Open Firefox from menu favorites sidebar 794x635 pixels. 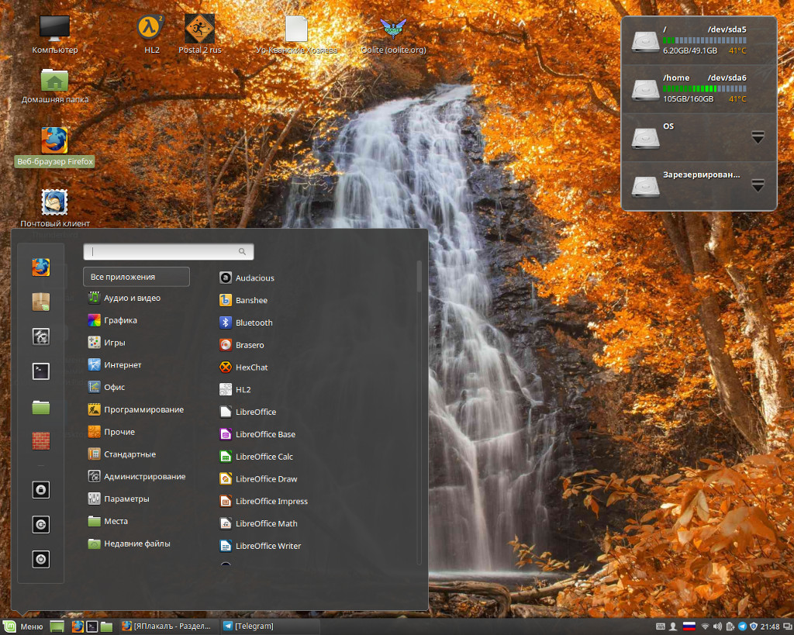(x=41, y=267)
